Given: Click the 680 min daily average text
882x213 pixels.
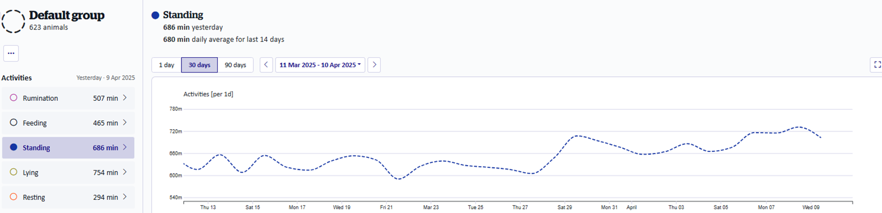Looking at the screenshot, I should pyautogui.click(x=223, y=39).
